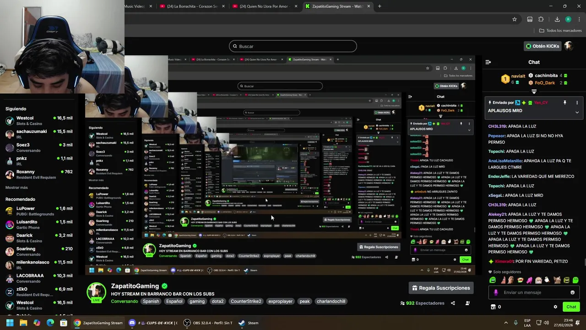
Task: Open Chrome profile 'R' avatar
Action: point(568,19)
